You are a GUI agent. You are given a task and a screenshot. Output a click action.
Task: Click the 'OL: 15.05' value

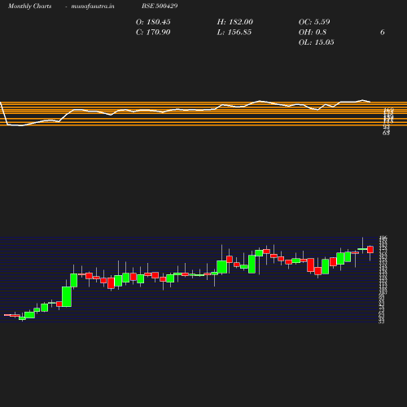pos(317,42)
